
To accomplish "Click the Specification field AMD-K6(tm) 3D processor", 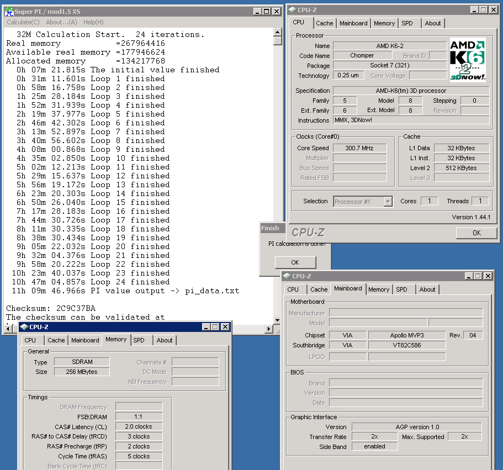I will 411,91.
